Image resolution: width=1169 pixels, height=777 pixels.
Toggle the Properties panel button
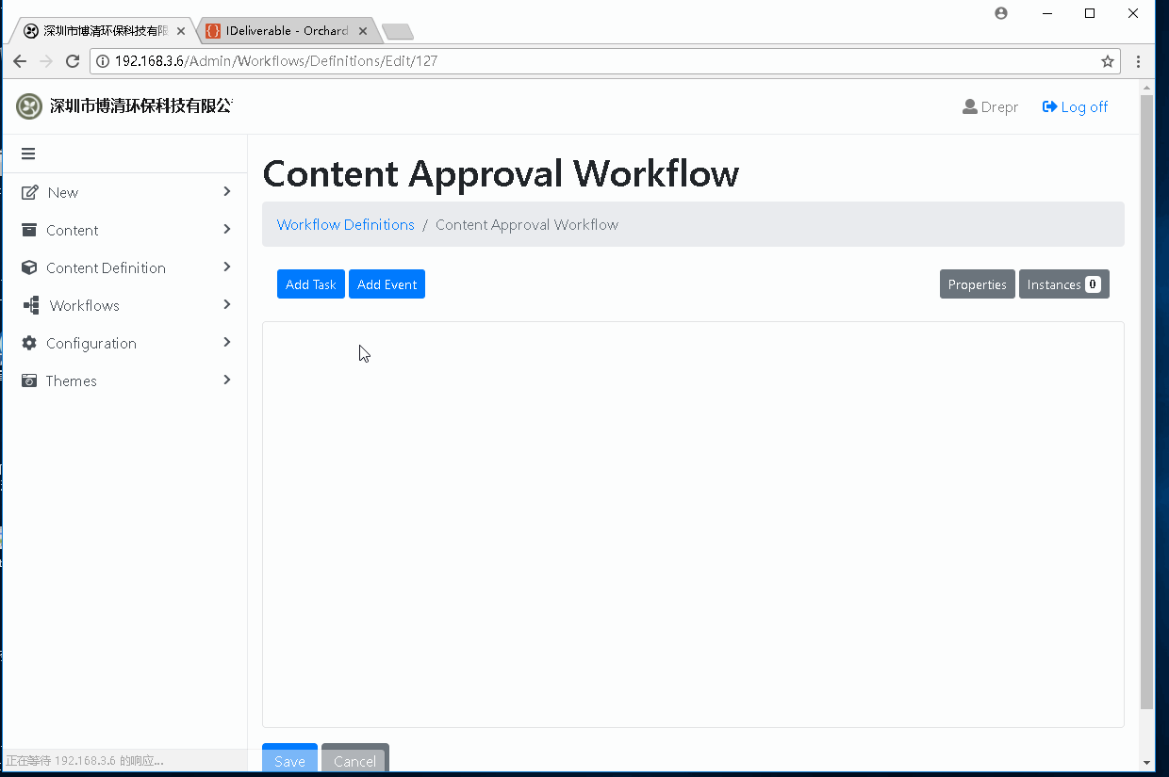tap(977, 283)
